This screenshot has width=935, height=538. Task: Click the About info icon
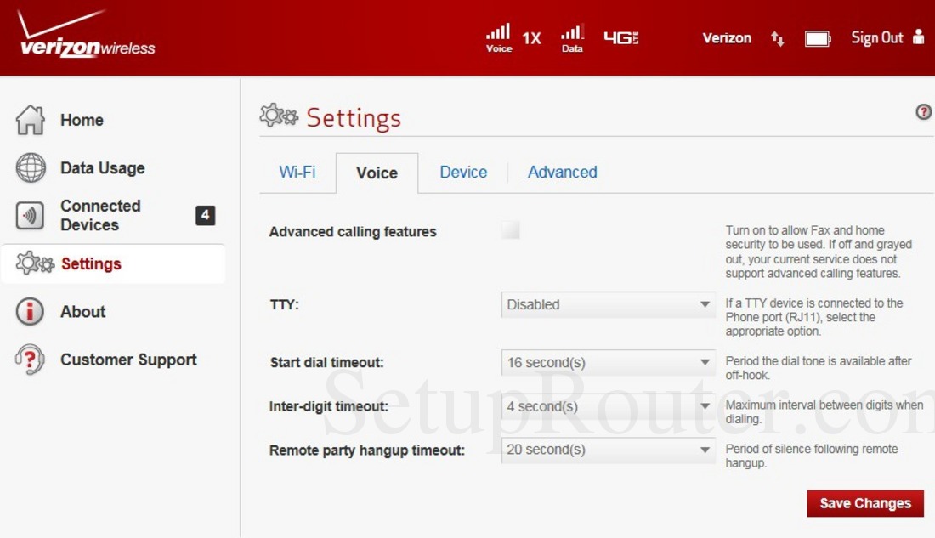(x=31, y=311)
